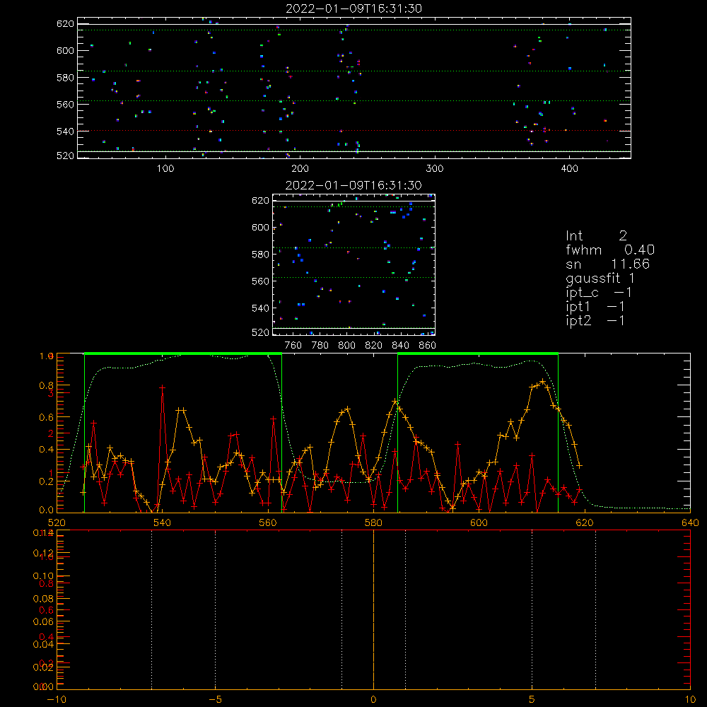Screen dimensions: 707x707
Task: Click x-axis label 800 on the middle plot
Action: [x=346, y=346]
